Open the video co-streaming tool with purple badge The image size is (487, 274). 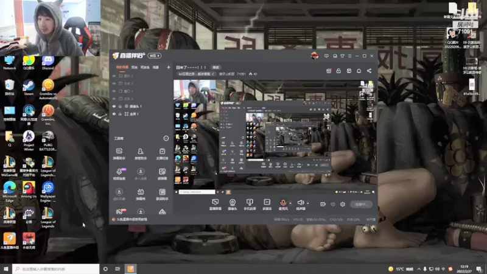coord(119,174)
